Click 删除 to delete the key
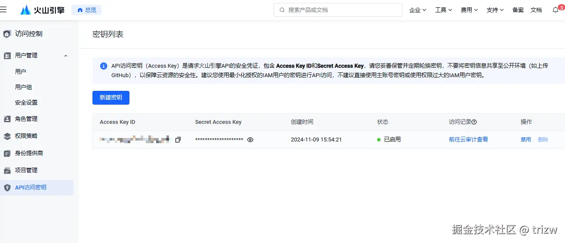This screenshot has height=243, width=565. 543,140
